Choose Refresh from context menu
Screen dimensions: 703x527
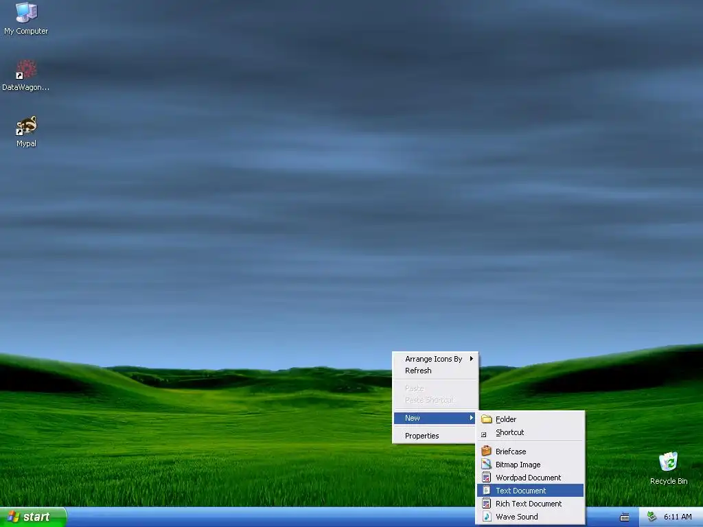point(435,371)
